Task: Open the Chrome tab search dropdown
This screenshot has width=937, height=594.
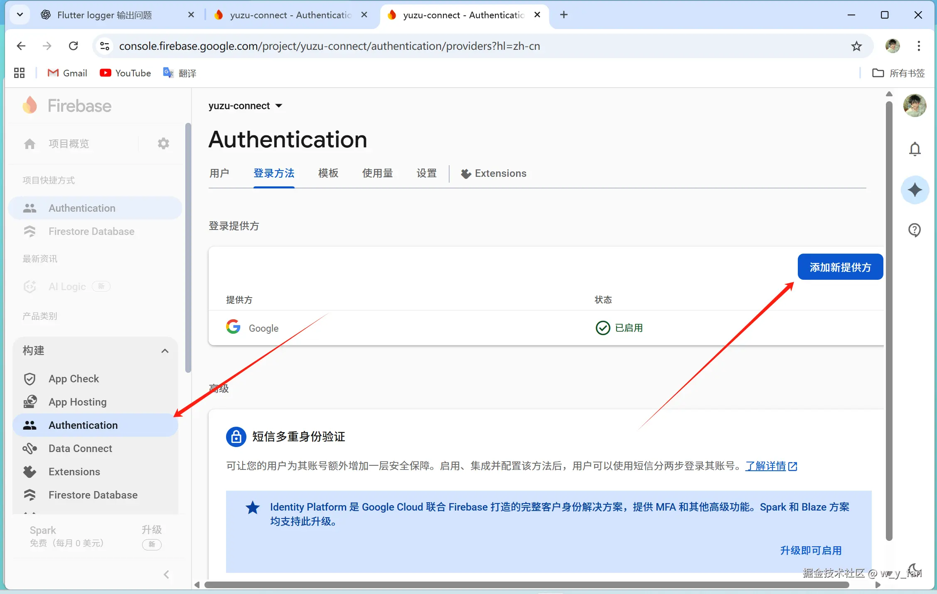Action: point(20,15)
